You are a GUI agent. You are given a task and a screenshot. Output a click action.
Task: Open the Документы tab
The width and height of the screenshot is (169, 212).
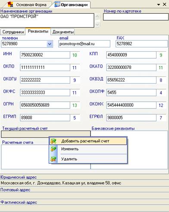[63, 32]
